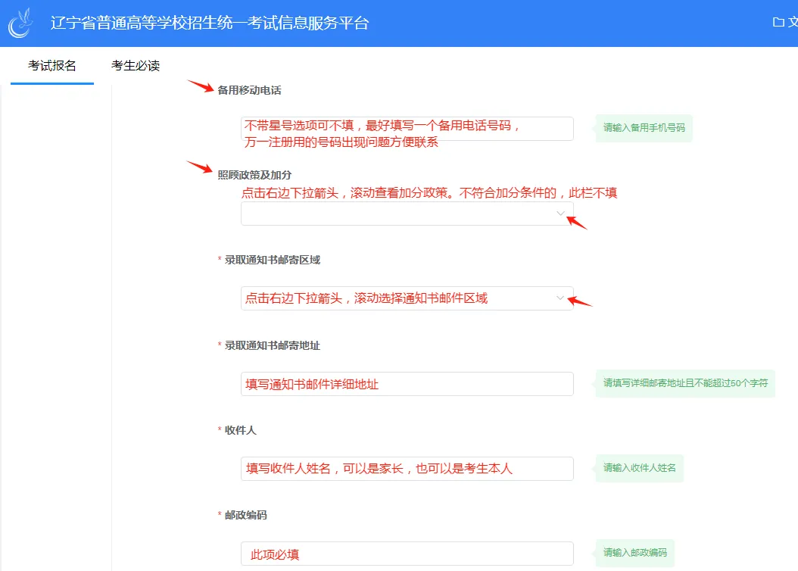Open the 照顾政策及加分 dropdown
Image resolution: width=798 pixels, height=571 pixels.
coord(407,214)
